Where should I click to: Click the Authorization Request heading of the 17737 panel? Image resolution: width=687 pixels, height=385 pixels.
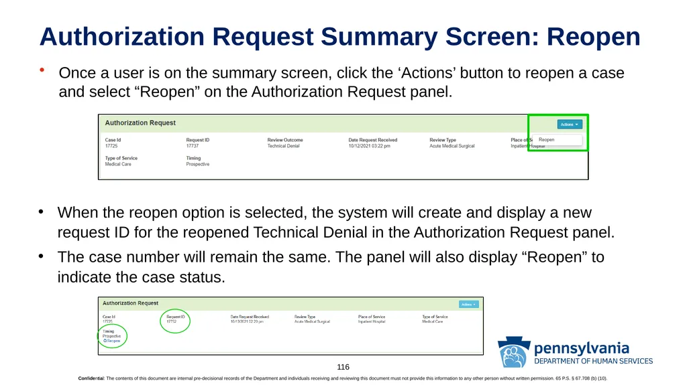coord(140,123)
